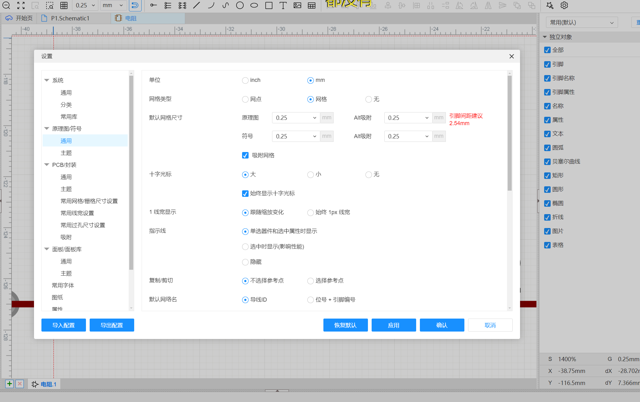Viewport: 640px width, 402px height.
Task: Select the inch unit radio button
Action: click(245, 80)
